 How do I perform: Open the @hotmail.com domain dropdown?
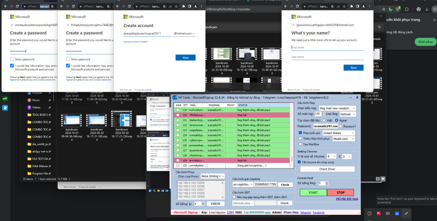click(184, 33)
